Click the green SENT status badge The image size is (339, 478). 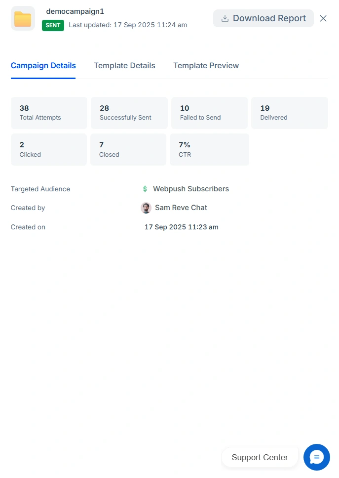(53, 25)
